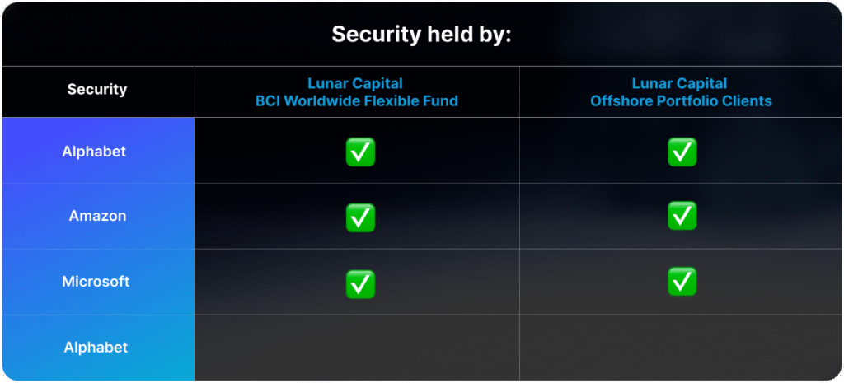The height and width of the screenshot is (383, 844).
Task: Click Alphabet's green checkmark under BCI Worldwide Flexible Fund
Action: tap(360, 152)
